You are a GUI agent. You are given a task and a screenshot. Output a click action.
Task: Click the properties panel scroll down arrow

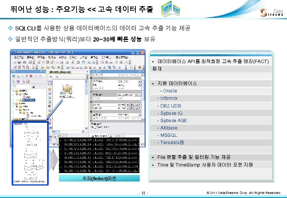pos(143,120)
